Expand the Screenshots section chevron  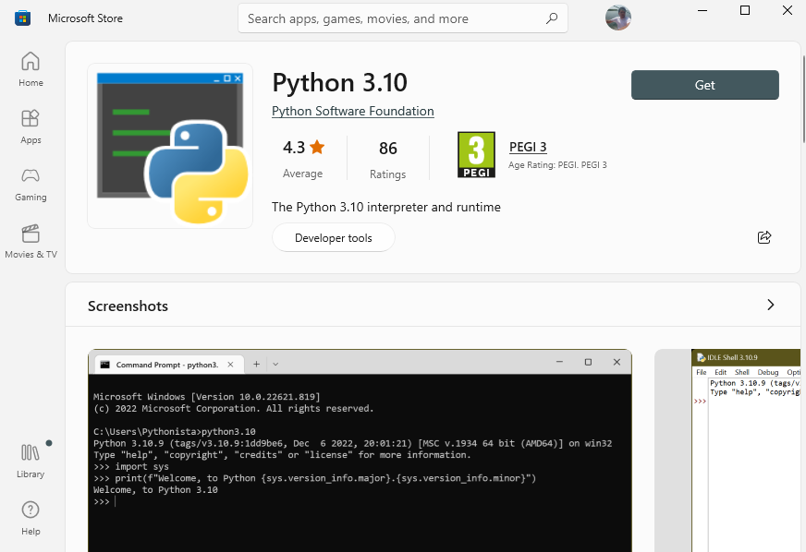click(771, 305)
